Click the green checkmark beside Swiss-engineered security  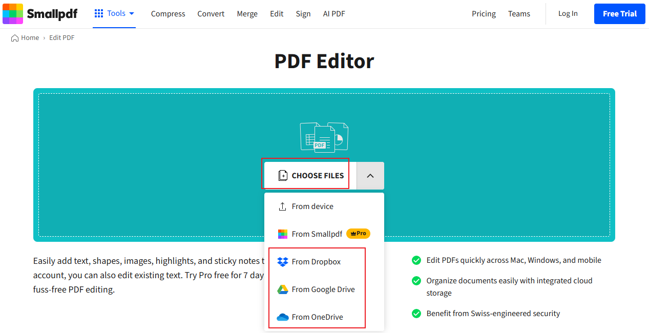416,313
